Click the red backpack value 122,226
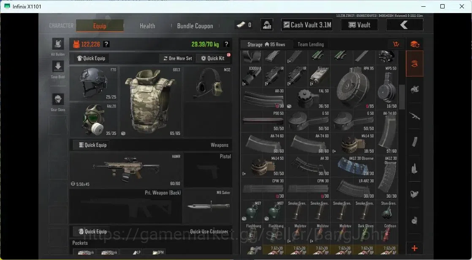The height and width of the screenshot is (260, 472). tap(87, 44)
